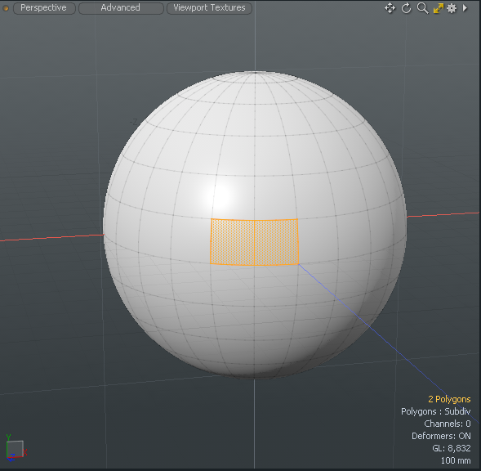Image resolution: width=481 pixels, height=471 pixels.
Task: Deselect the left highlighted orange polygon
Action: point(232,242)
